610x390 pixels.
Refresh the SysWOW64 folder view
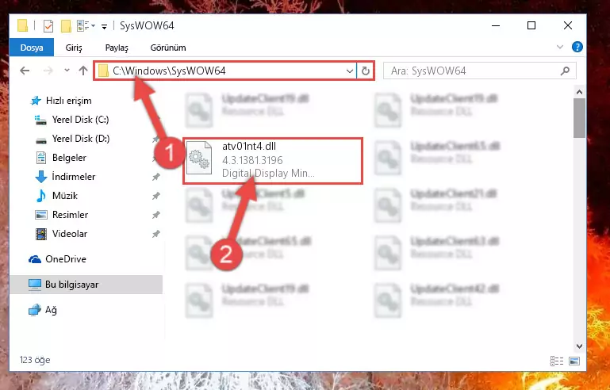pyautogui.click(x=366, y=71)
